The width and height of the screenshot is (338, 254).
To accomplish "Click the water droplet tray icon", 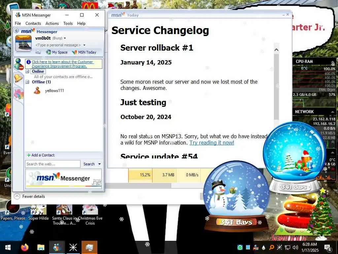I will (264, 247).
